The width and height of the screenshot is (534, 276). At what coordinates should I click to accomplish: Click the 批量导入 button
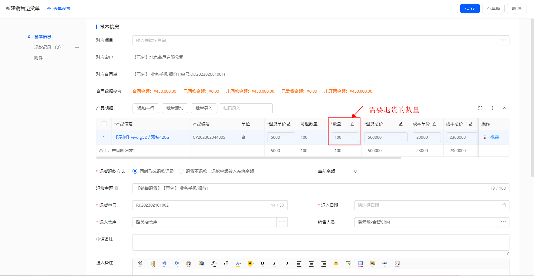click(x=204, y=108)
